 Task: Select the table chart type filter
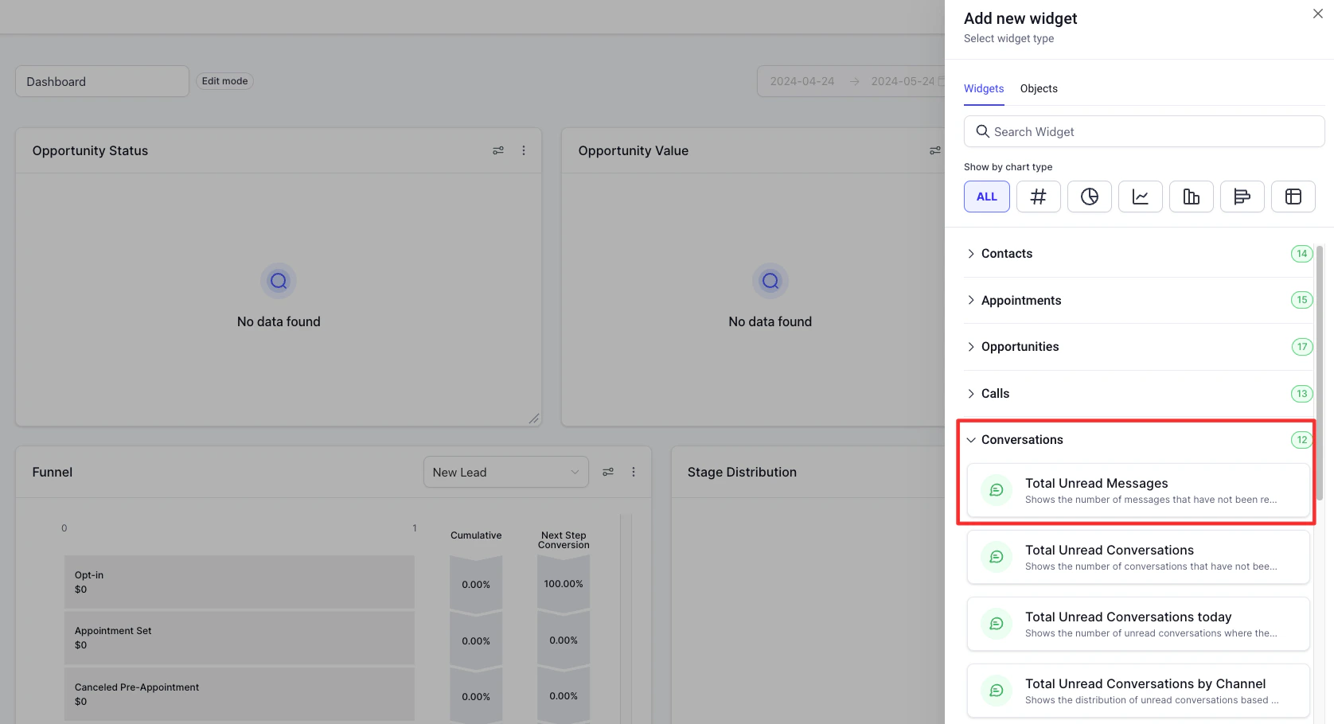[x=1293, y=196]
